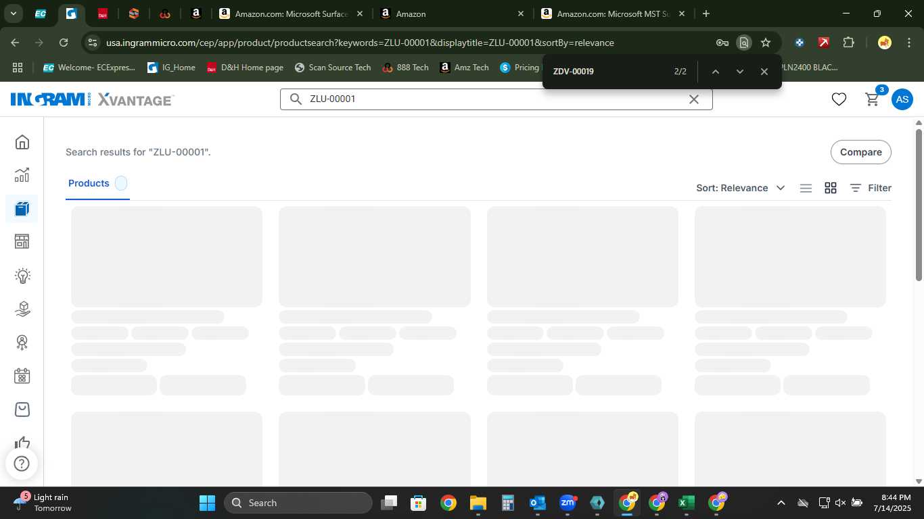Reload the current page
Screen dimensions: 924x519
(64, 43)
